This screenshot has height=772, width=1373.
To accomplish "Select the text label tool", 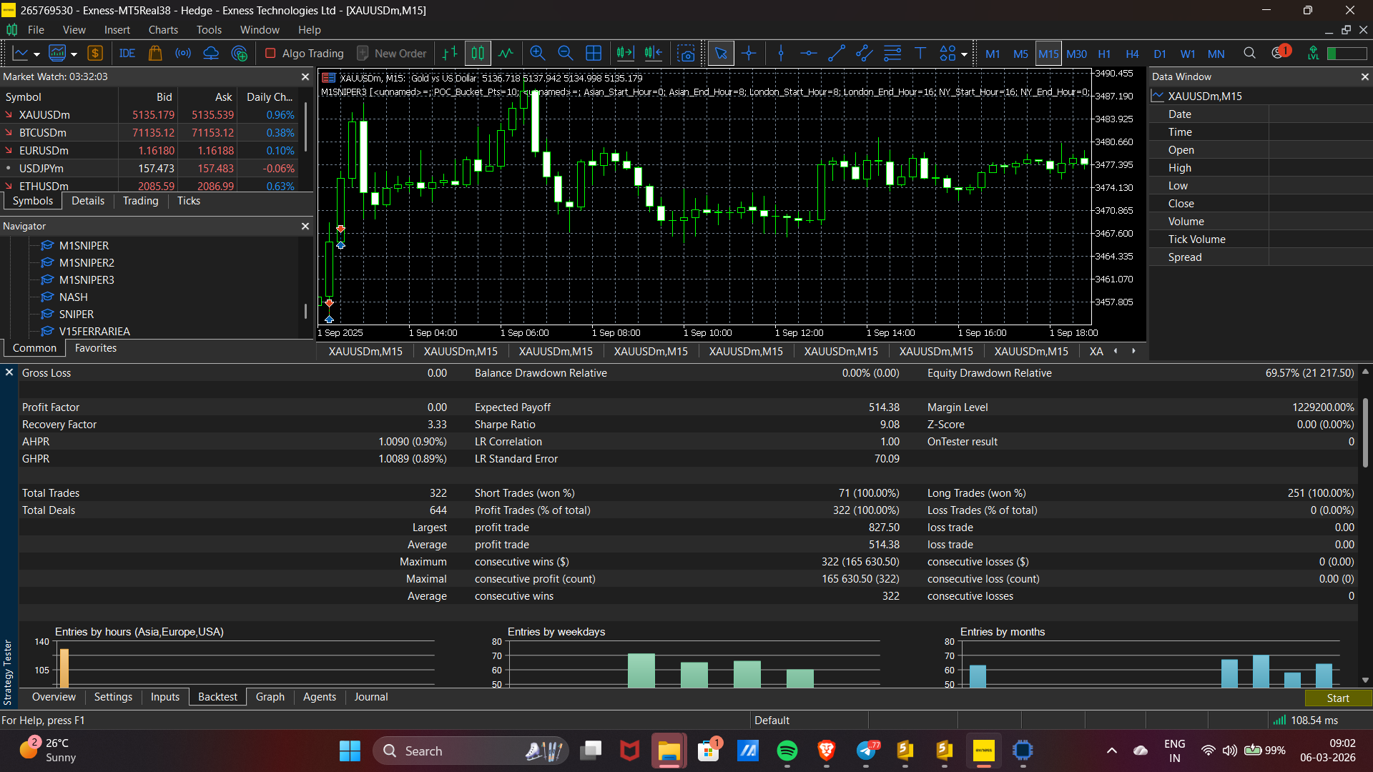I will point(920,53).
